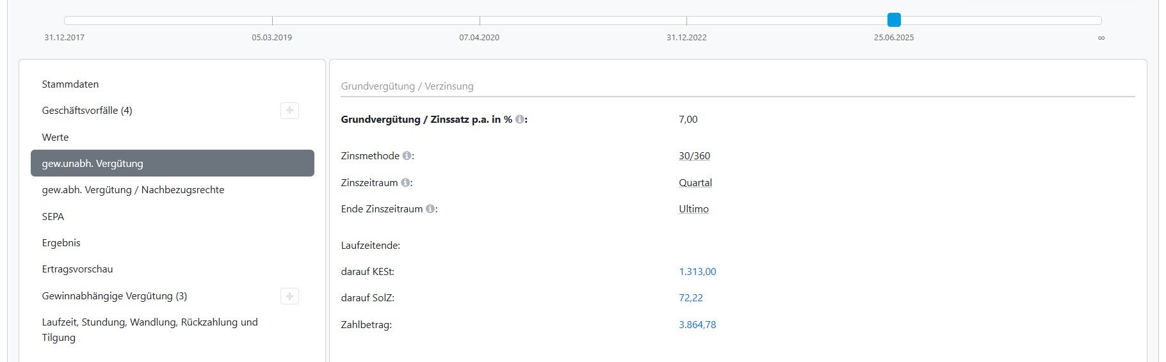1166x362 pixels.
Task: Add entry with Gewinnabhängige Vergütung plus button
Action: (289, 296)
